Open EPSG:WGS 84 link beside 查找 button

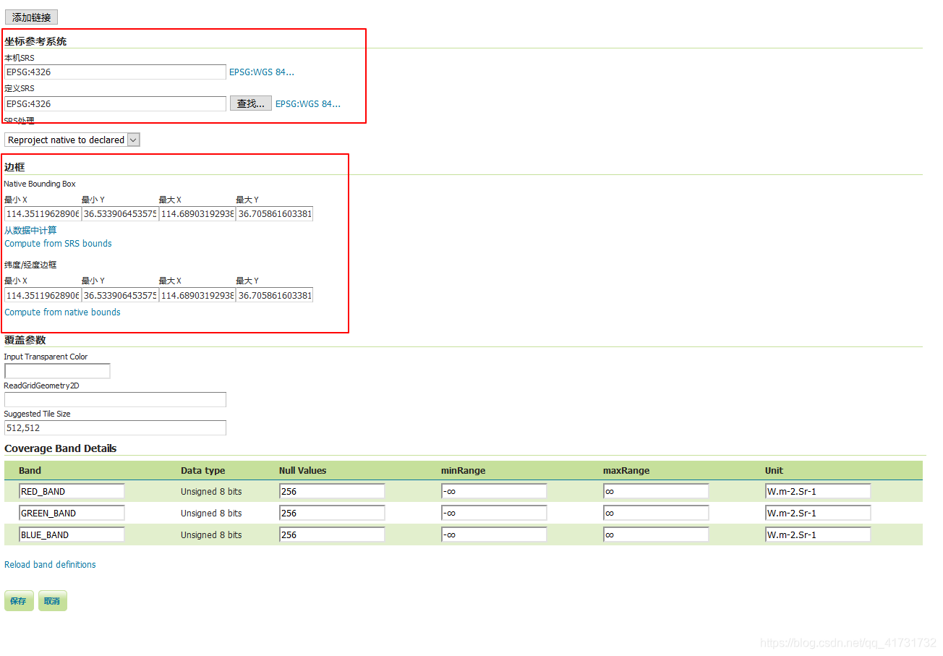point(308,104)
